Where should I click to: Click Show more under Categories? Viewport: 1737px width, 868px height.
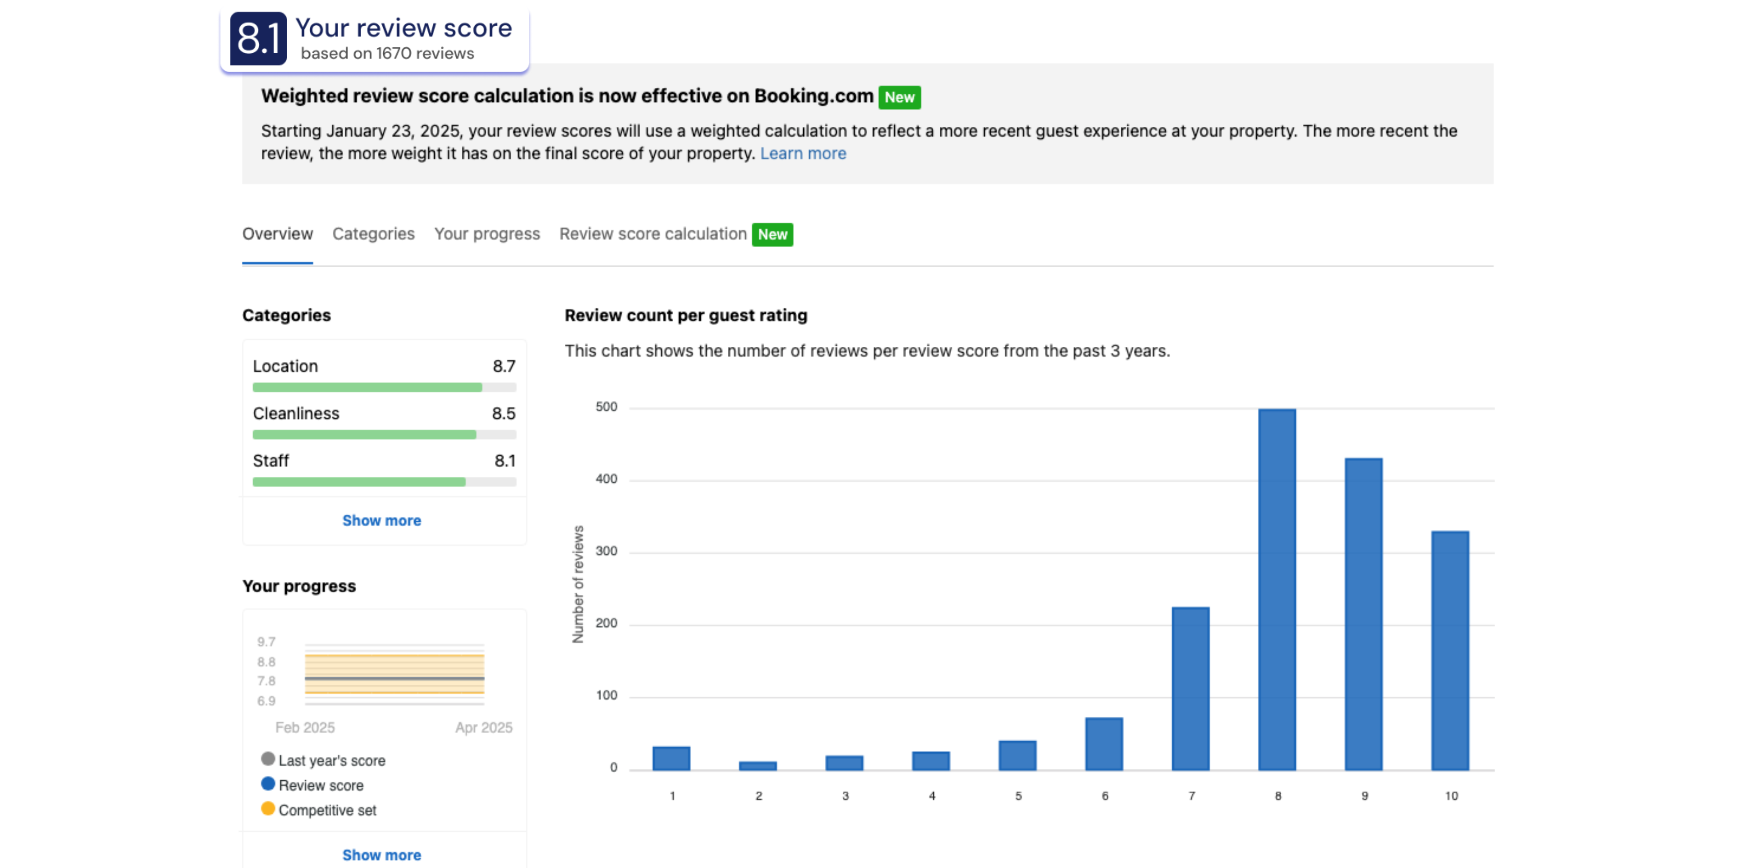[x=382, y=520]
